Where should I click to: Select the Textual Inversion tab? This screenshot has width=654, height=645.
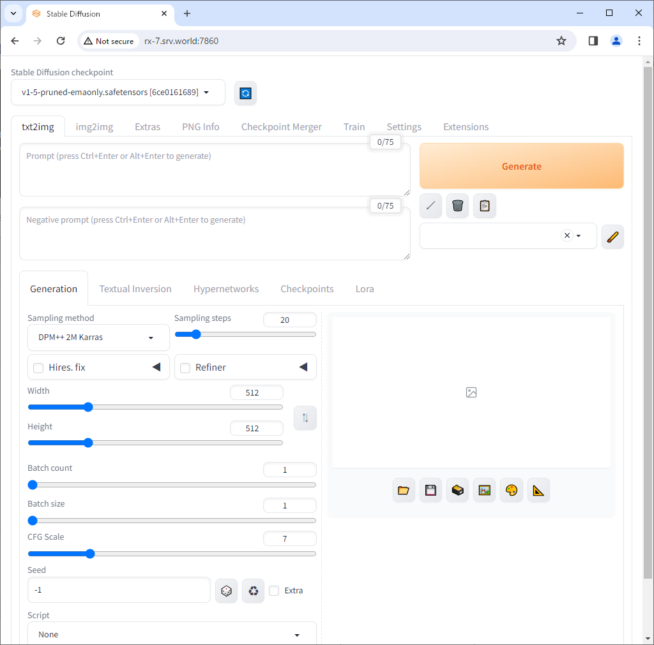pos(135,289)
